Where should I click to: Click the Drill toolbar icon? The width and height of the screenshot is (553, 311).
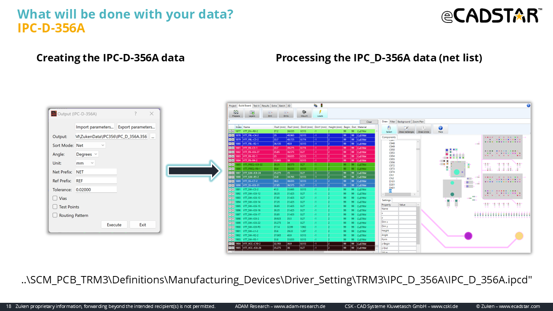click(x=270, y=113)
